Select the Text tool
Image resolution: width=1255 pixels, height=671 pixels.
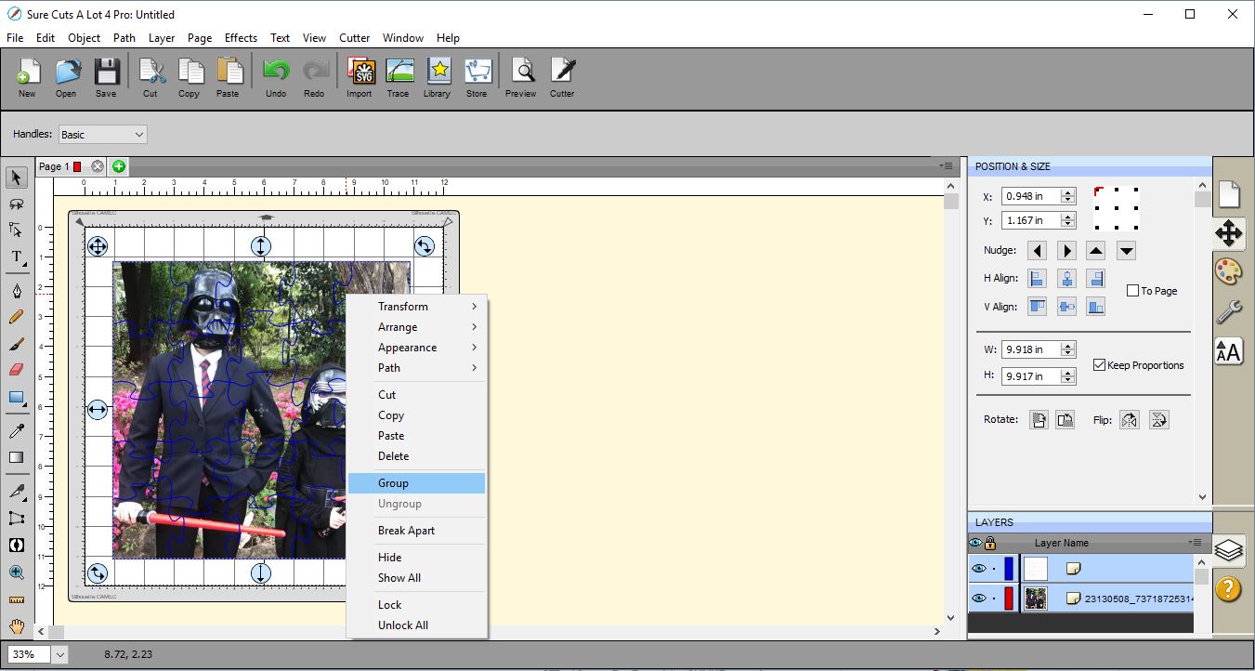click(x=16, y=257)
